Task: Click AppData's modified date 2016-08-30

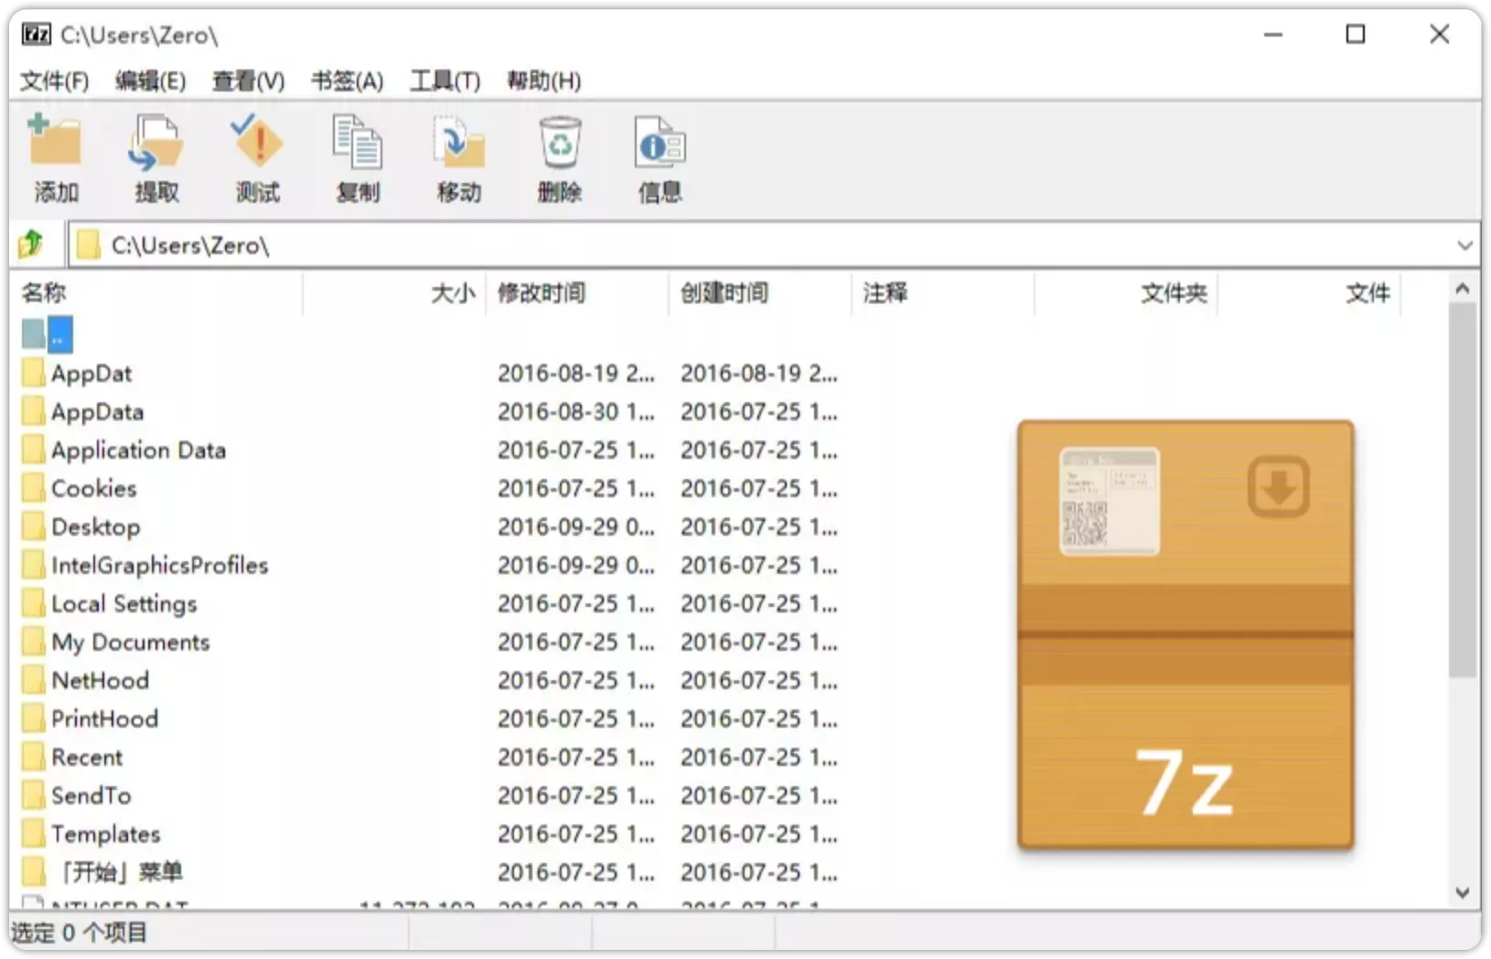Action: tap(576, 411)
